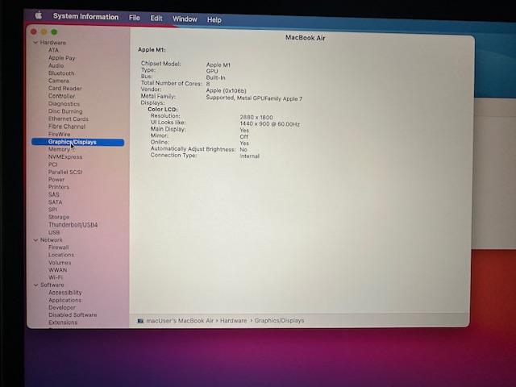Select Card Reader in the sidebar

(64, 88)
